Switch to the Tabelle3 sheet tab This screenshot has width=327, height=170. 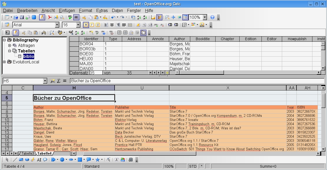28,154
